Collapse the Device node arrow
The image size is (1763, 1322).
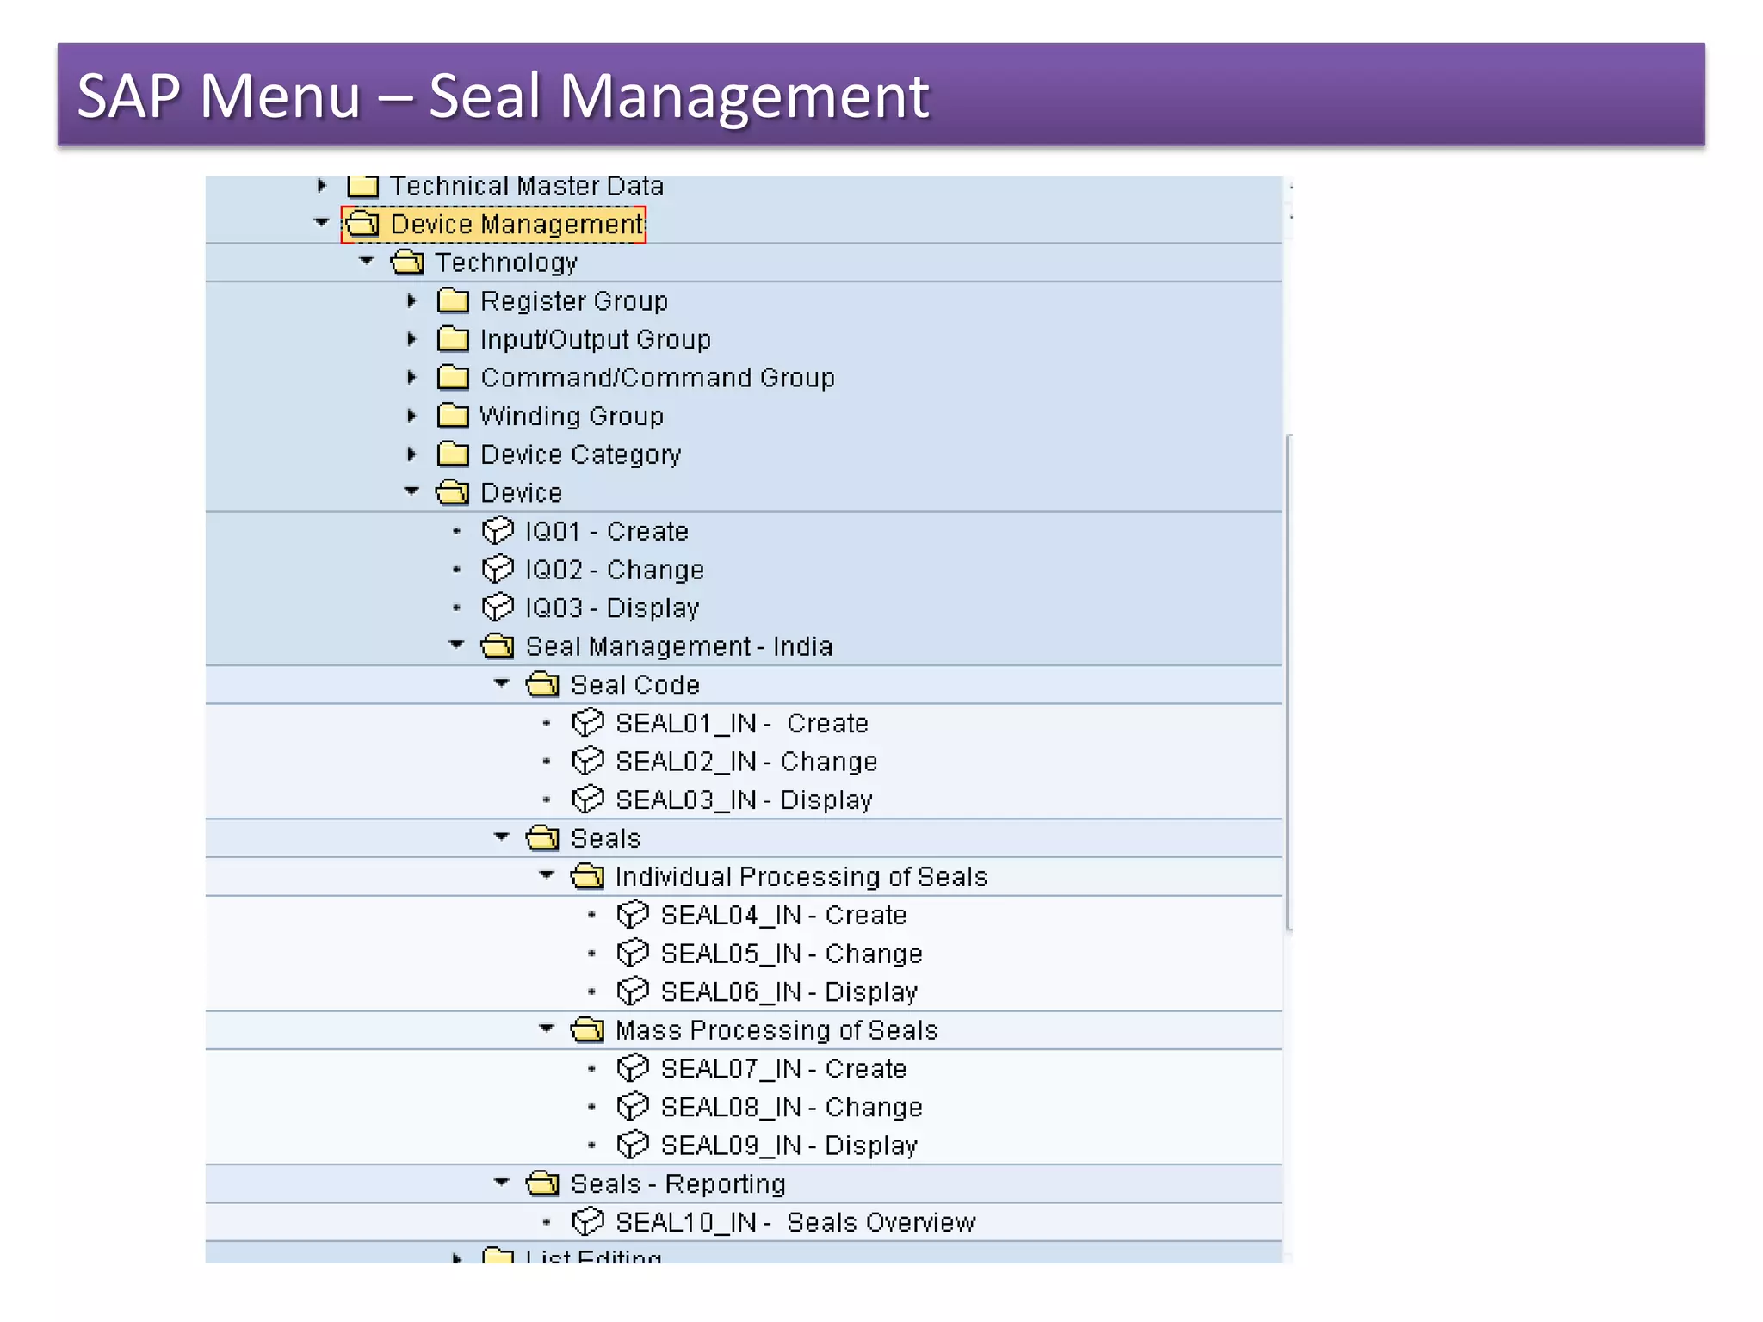[x=411, y=491]
